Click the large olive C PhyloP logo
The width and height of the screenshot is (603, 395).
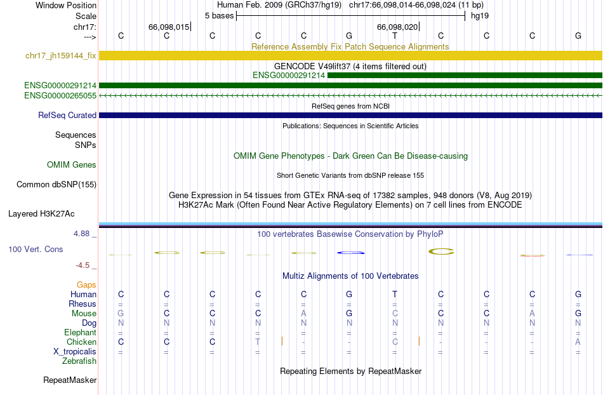441,251
